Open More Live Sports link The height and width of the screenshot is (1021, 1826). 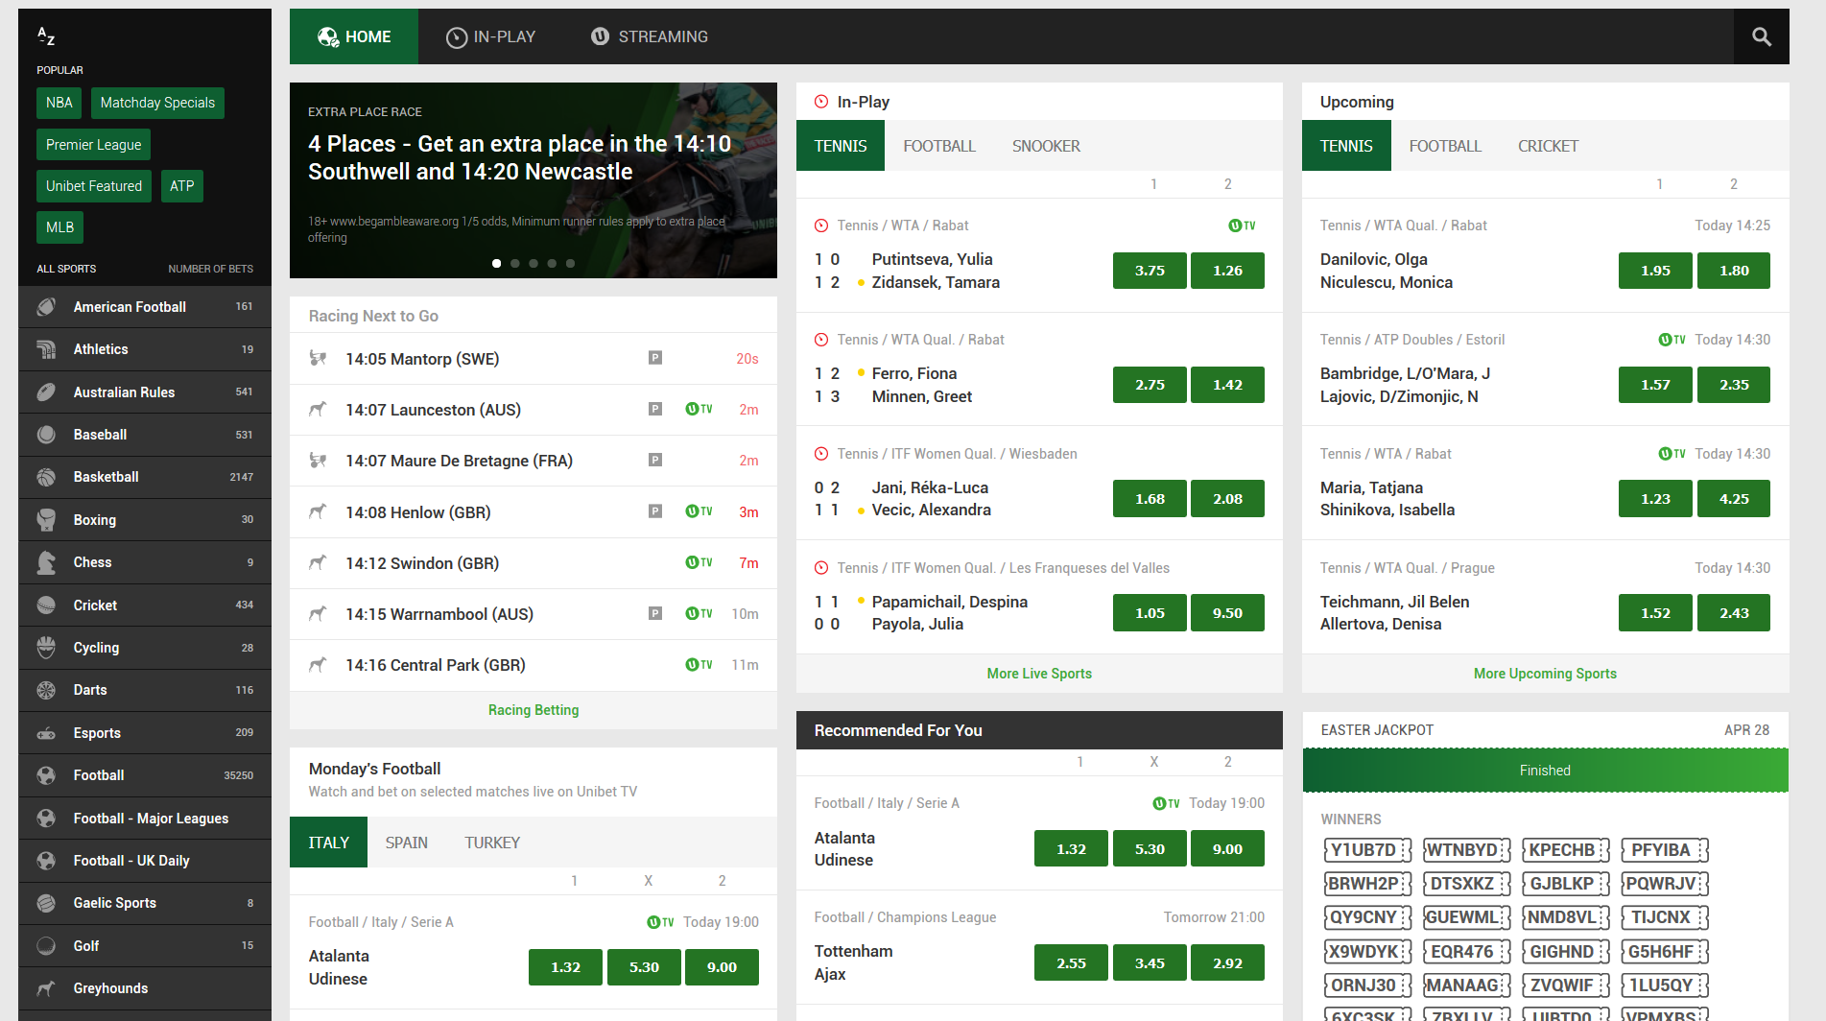(1039, 674)
